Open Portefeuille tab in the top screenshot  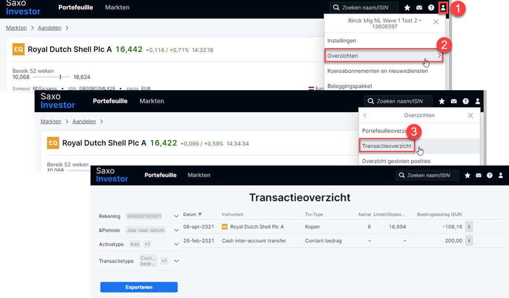point(75,7)
